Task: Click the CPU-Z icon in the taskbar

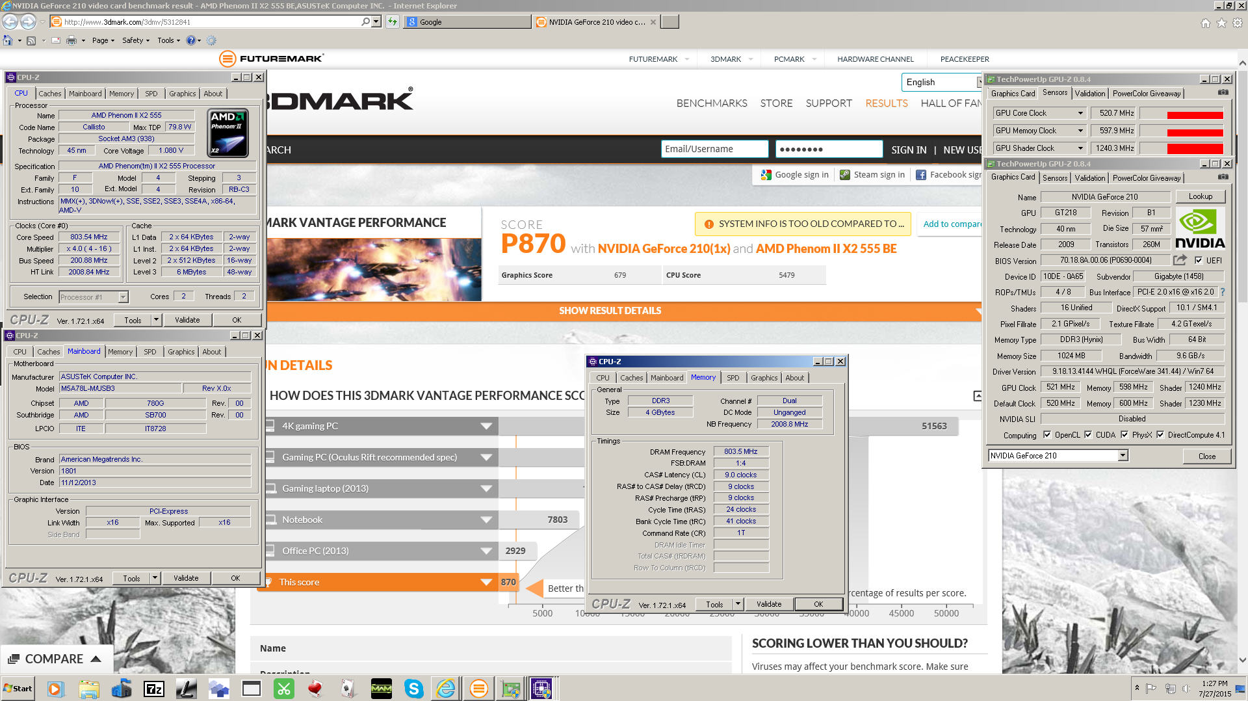Action: (x=541, y=688)
